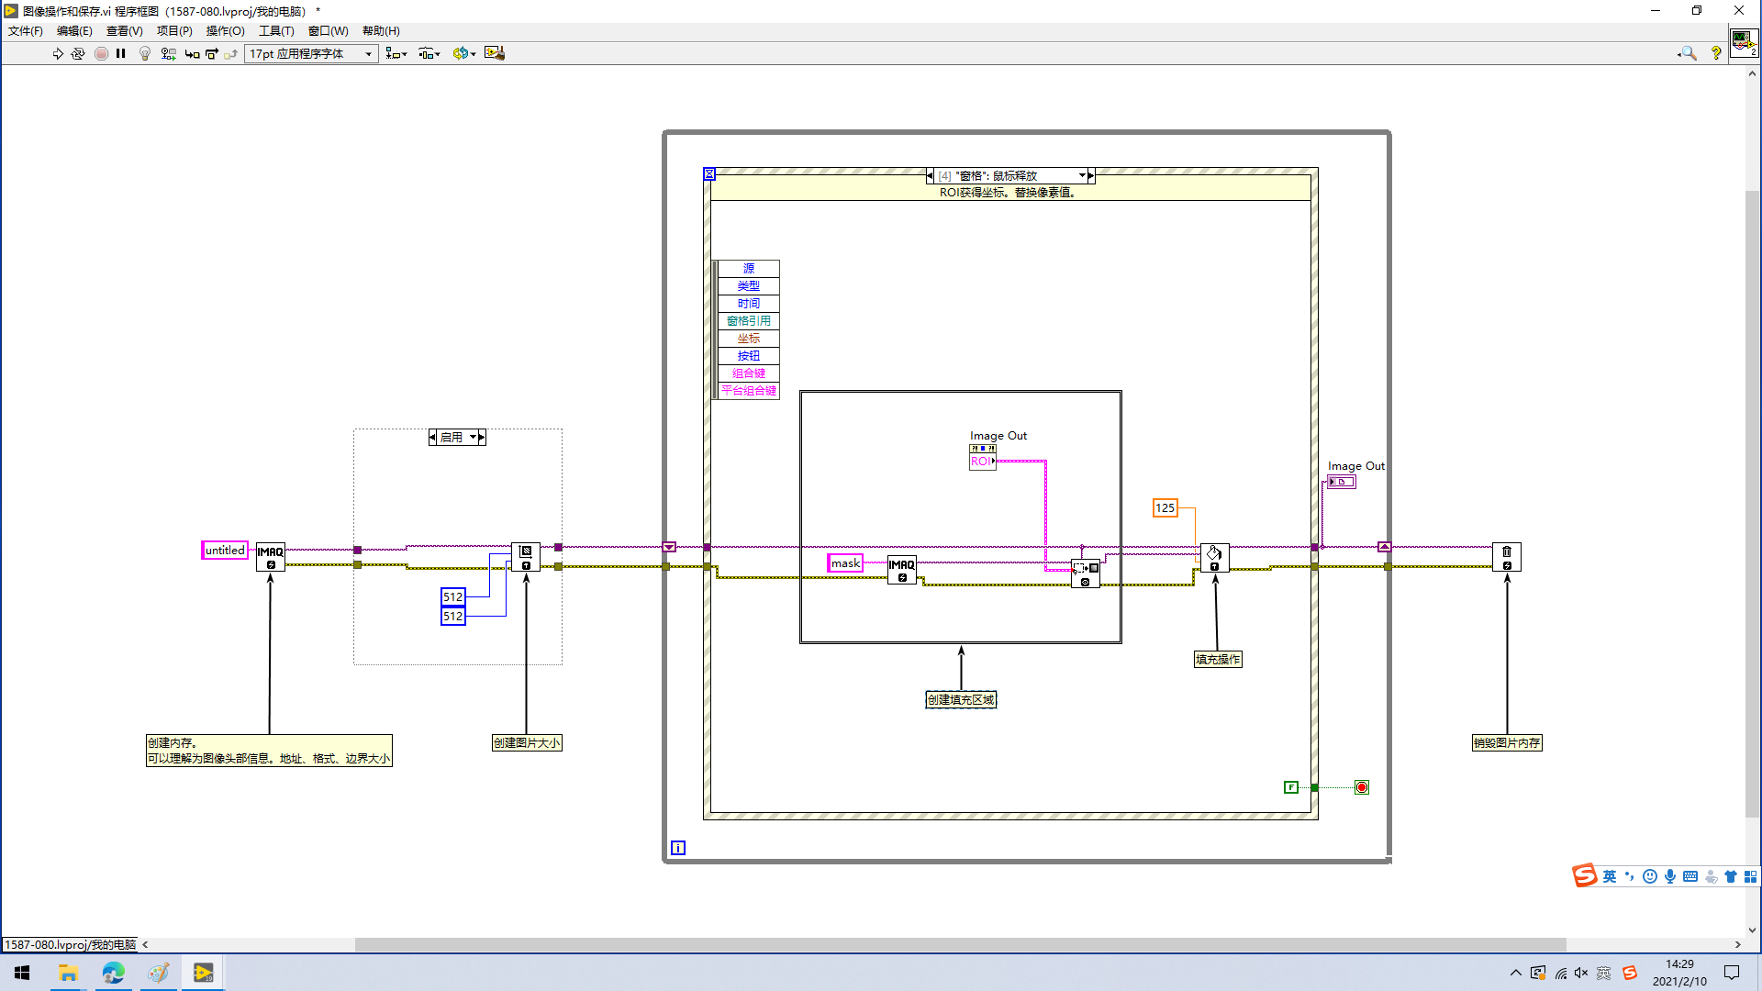
Task: Open the 文件(F) menu
Action: 24,30
